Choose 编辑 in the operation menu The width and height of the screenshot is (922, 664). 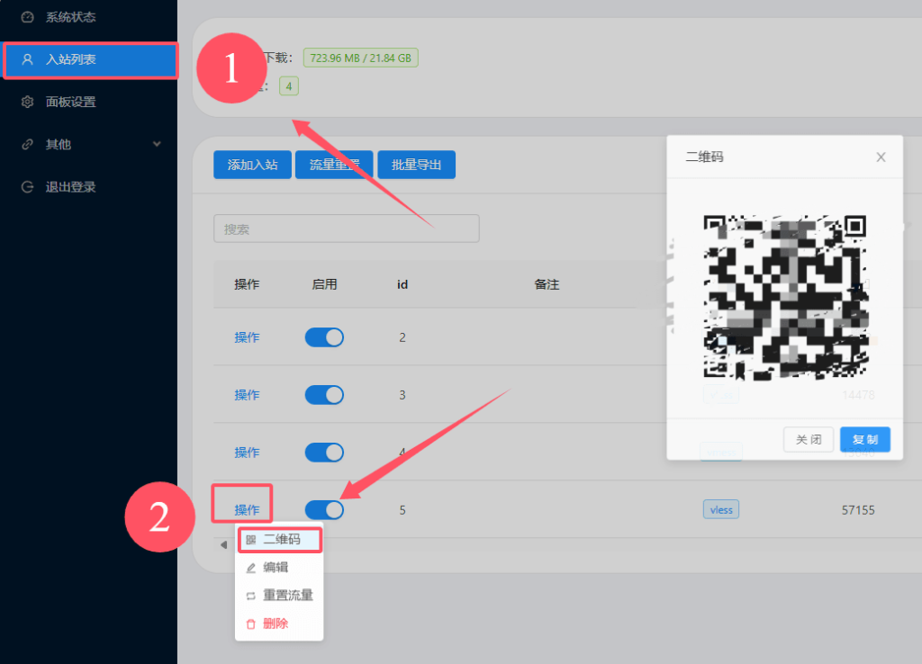(x=276, y=568)
